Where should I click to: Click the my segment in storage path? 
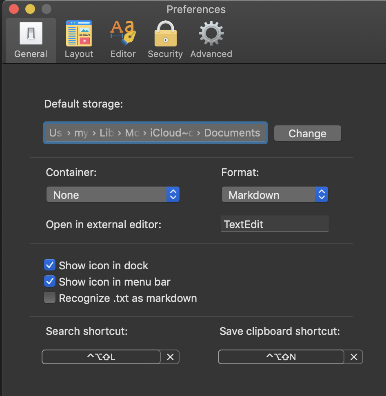point(81,133)
